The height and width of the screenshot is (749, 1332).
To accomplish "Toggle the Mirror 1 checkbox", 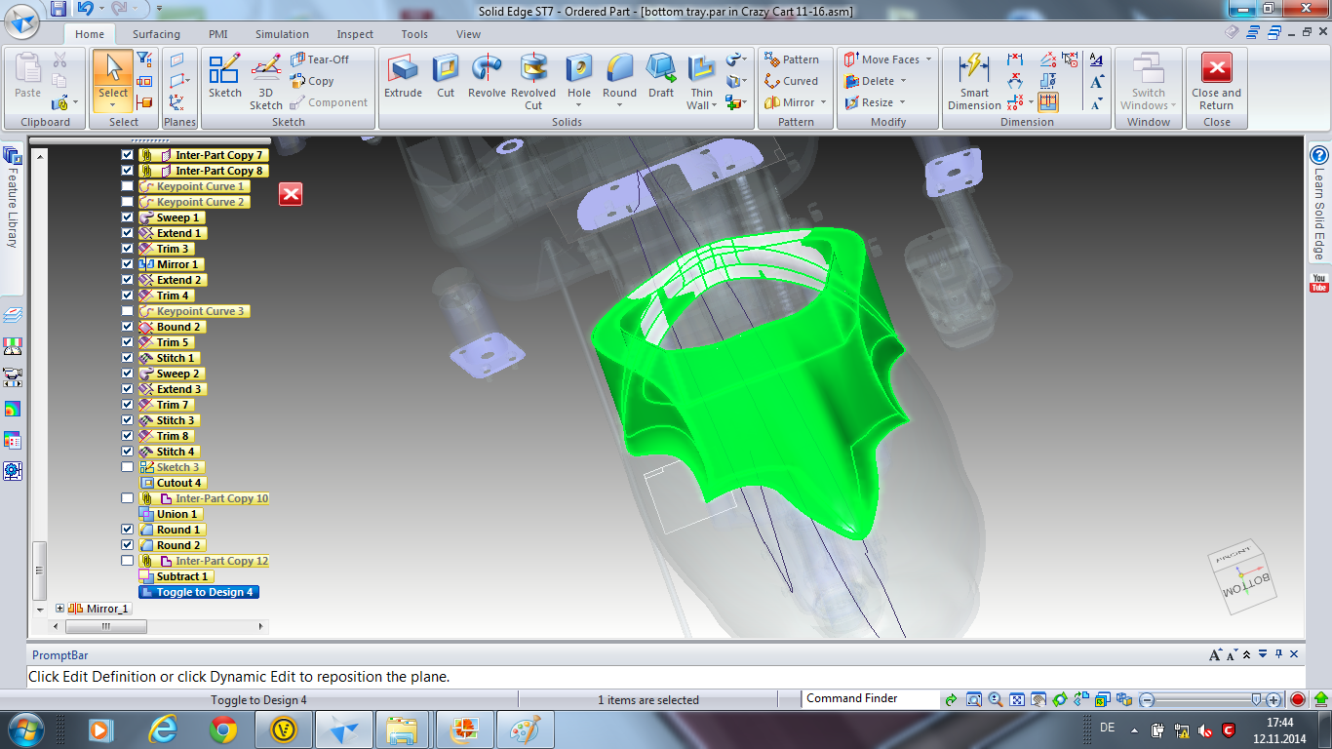I will point(127,264).
